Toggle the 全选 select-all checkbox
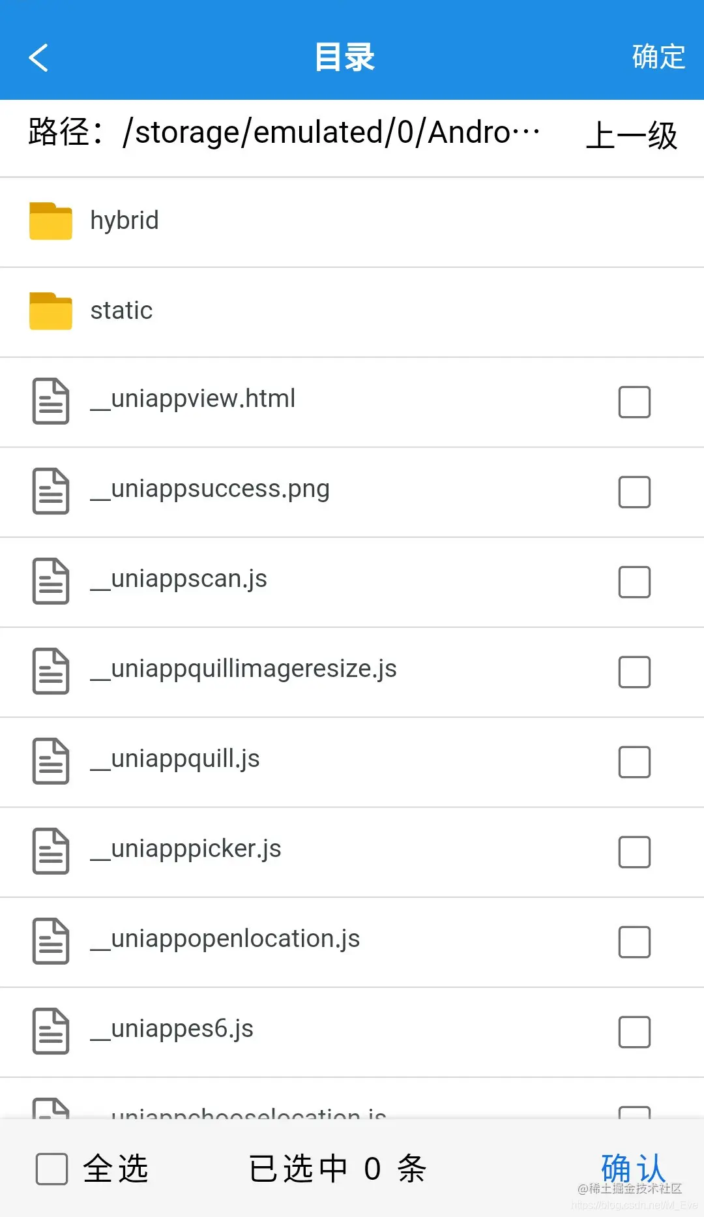Screen dimensions: 704x1217 pos(52,1169)
